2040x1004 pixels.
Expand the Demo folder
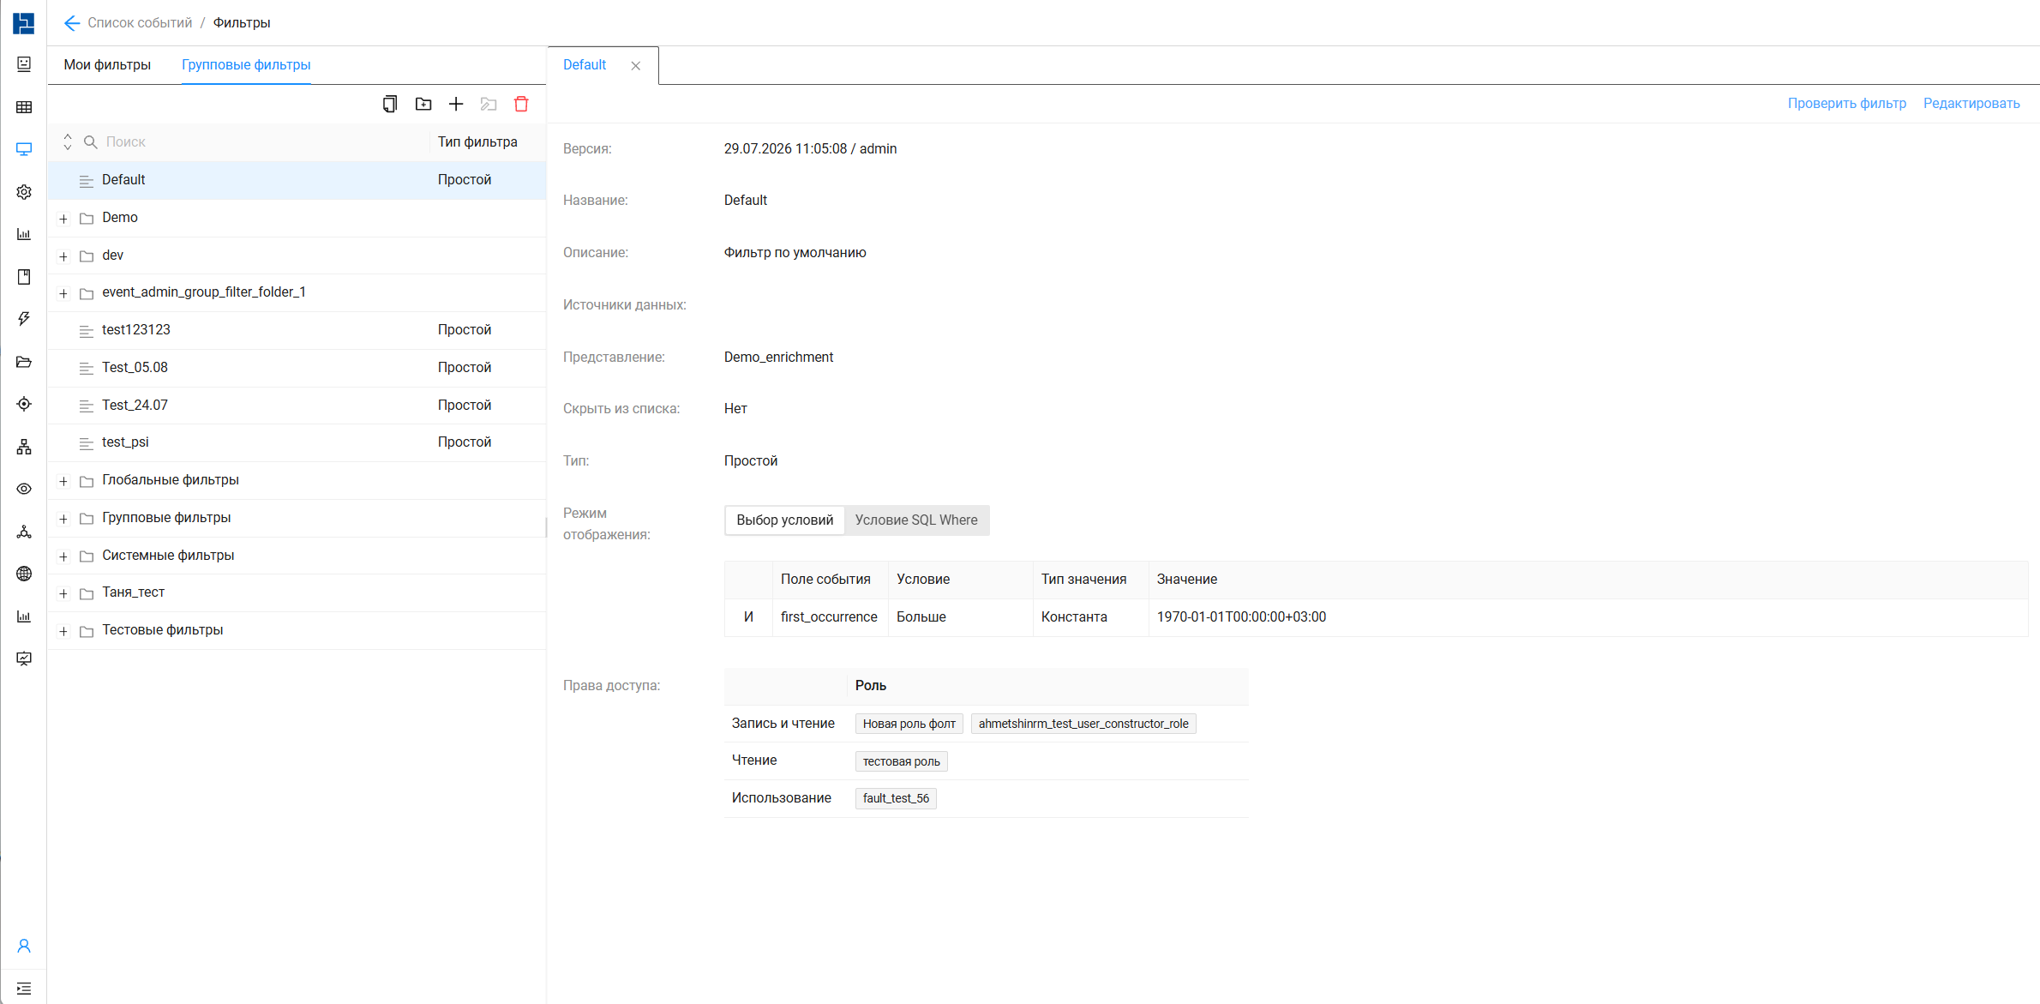pos(63,219)
